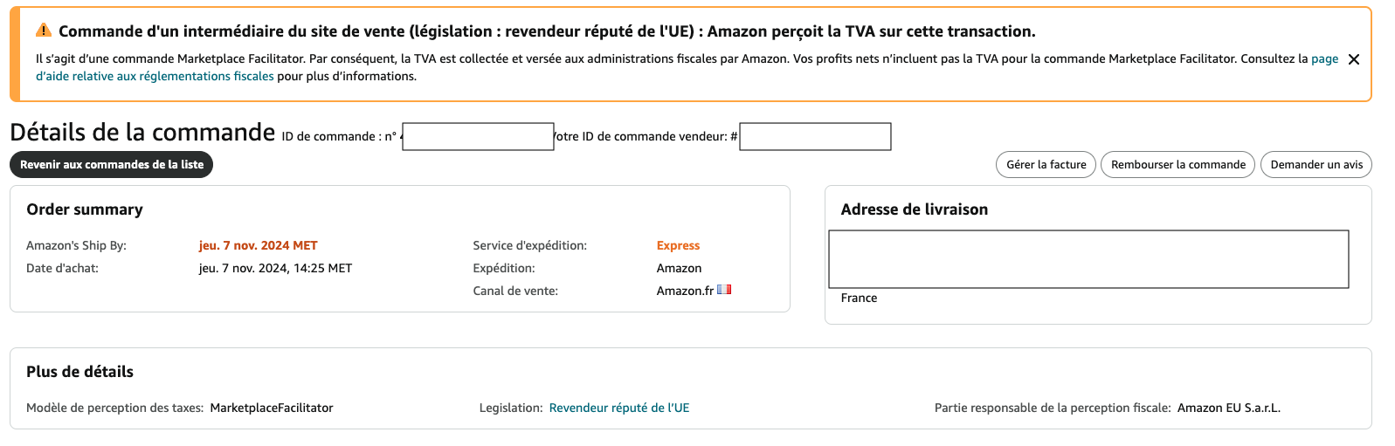Image resolution: width=1395 pixels, height=446 pixels.
Task: Select the MarketplaceFacilitator tax model value
Action: pos(272,408)
